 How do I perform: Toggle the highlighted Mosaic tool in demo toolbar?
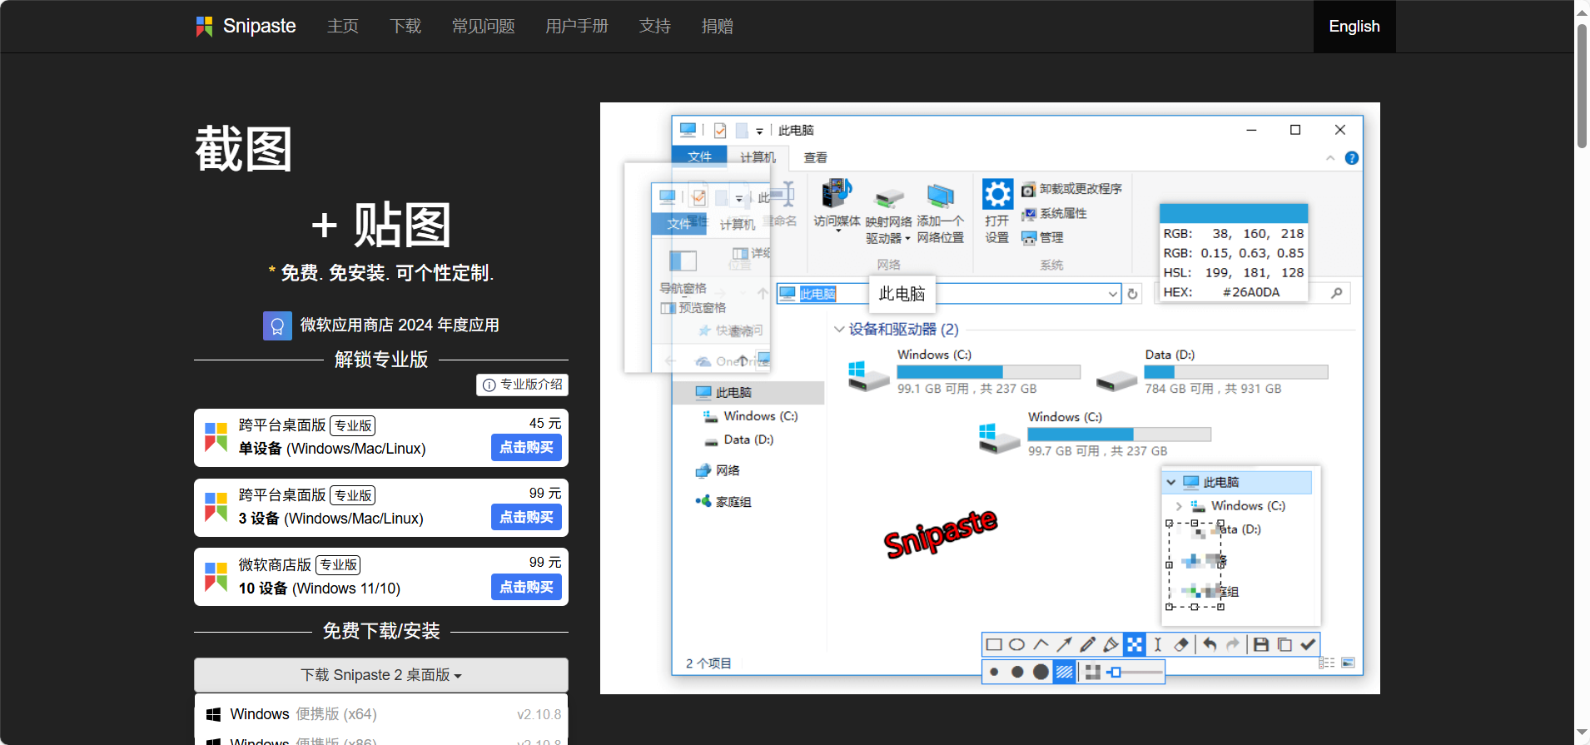pyautogui.click(x=1134, y=644)
